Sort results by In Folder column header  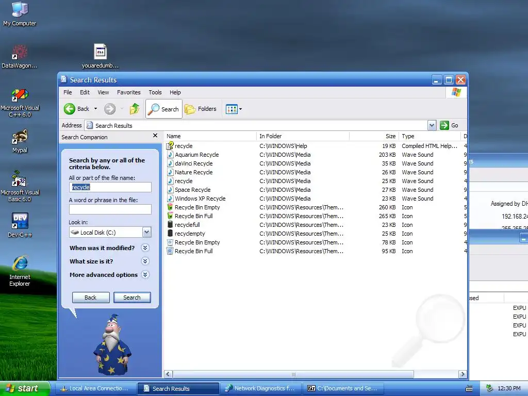[x=303, y=136]
